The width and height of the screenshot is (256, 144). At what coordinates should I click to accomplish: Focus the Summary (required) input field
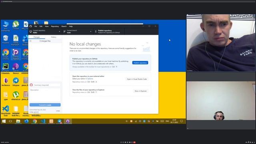pos(47,85)
